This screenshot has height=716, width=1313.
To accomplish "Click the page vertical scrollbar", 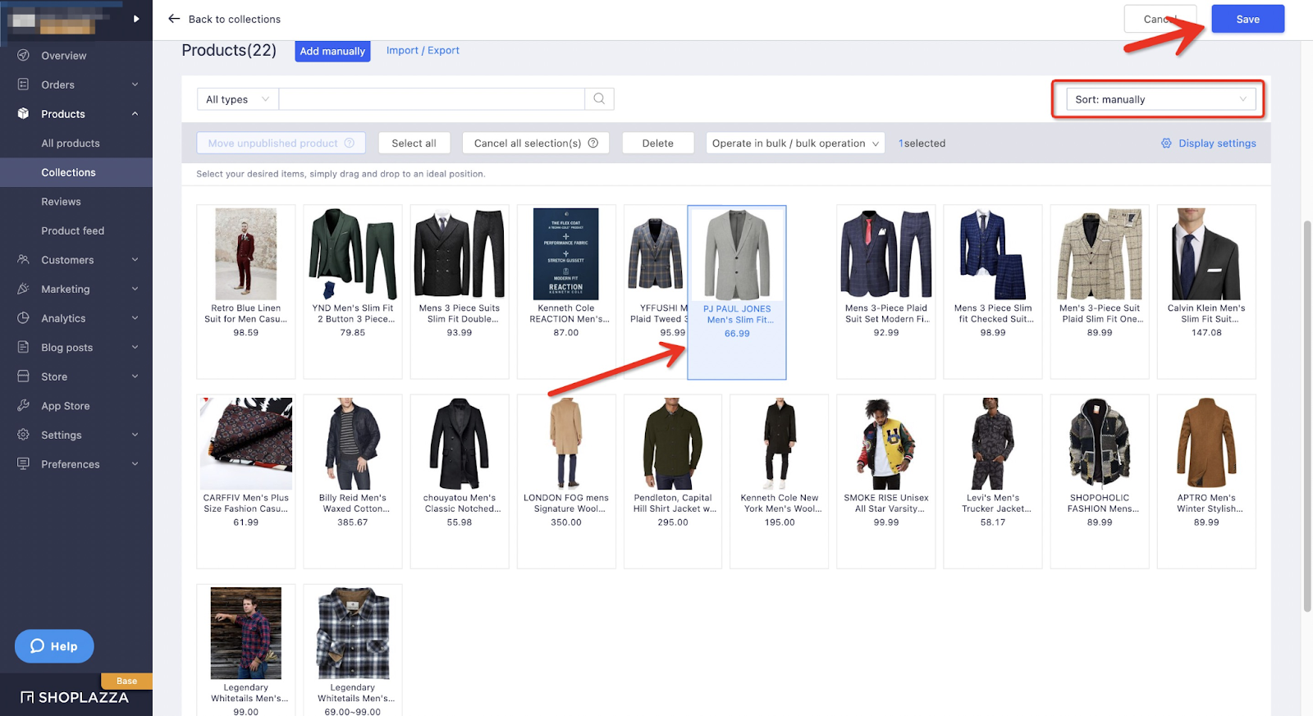I will 1307,417.
